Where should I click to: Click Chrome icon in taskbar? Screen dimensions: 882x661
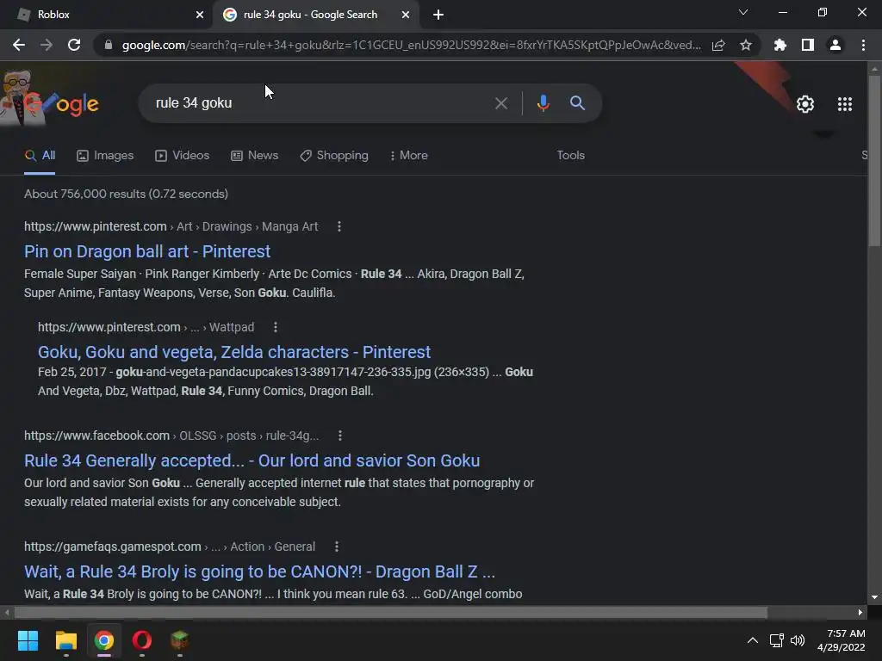point(104,640)
